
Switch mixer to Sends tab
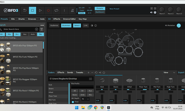(70, 73)
